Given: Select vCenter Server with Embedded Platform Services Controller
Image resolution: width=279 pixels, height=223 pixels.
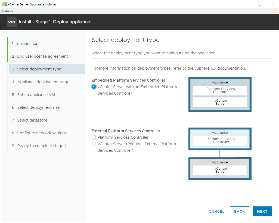Looking at the screenshot, I should [94, 87].
